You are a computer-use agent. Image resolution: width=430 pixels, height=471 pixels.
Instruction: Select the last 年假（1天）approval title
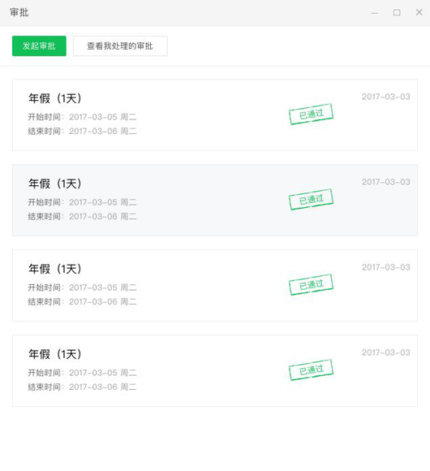(55, 354)
